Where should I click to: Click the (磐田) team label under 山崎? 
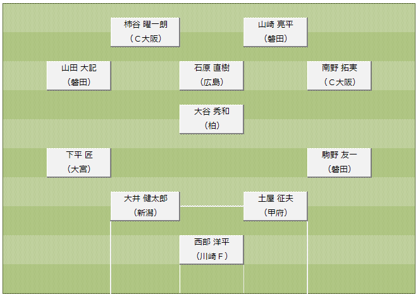[x=276, y=39]
